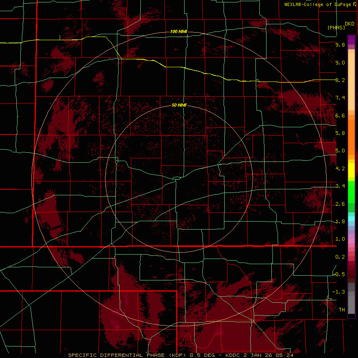Image resolution: width=358 pixels, height=358 pixels.
Task: Click the 6.6 scale value
Action: tap(340, 115)
